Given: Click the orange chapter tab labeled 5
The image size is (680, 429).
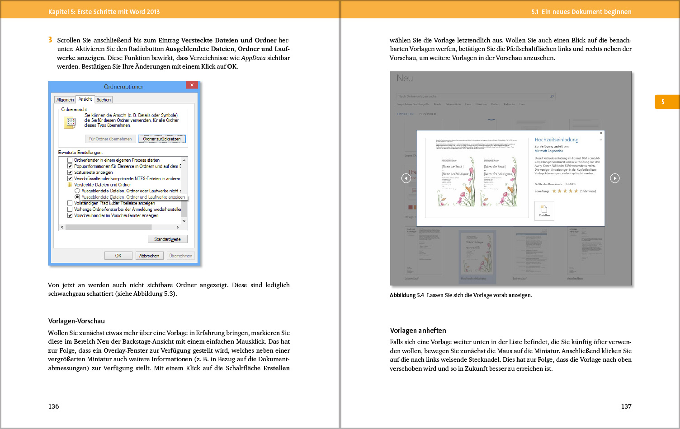Looking at the screenshot, I should tap(667, 102).
